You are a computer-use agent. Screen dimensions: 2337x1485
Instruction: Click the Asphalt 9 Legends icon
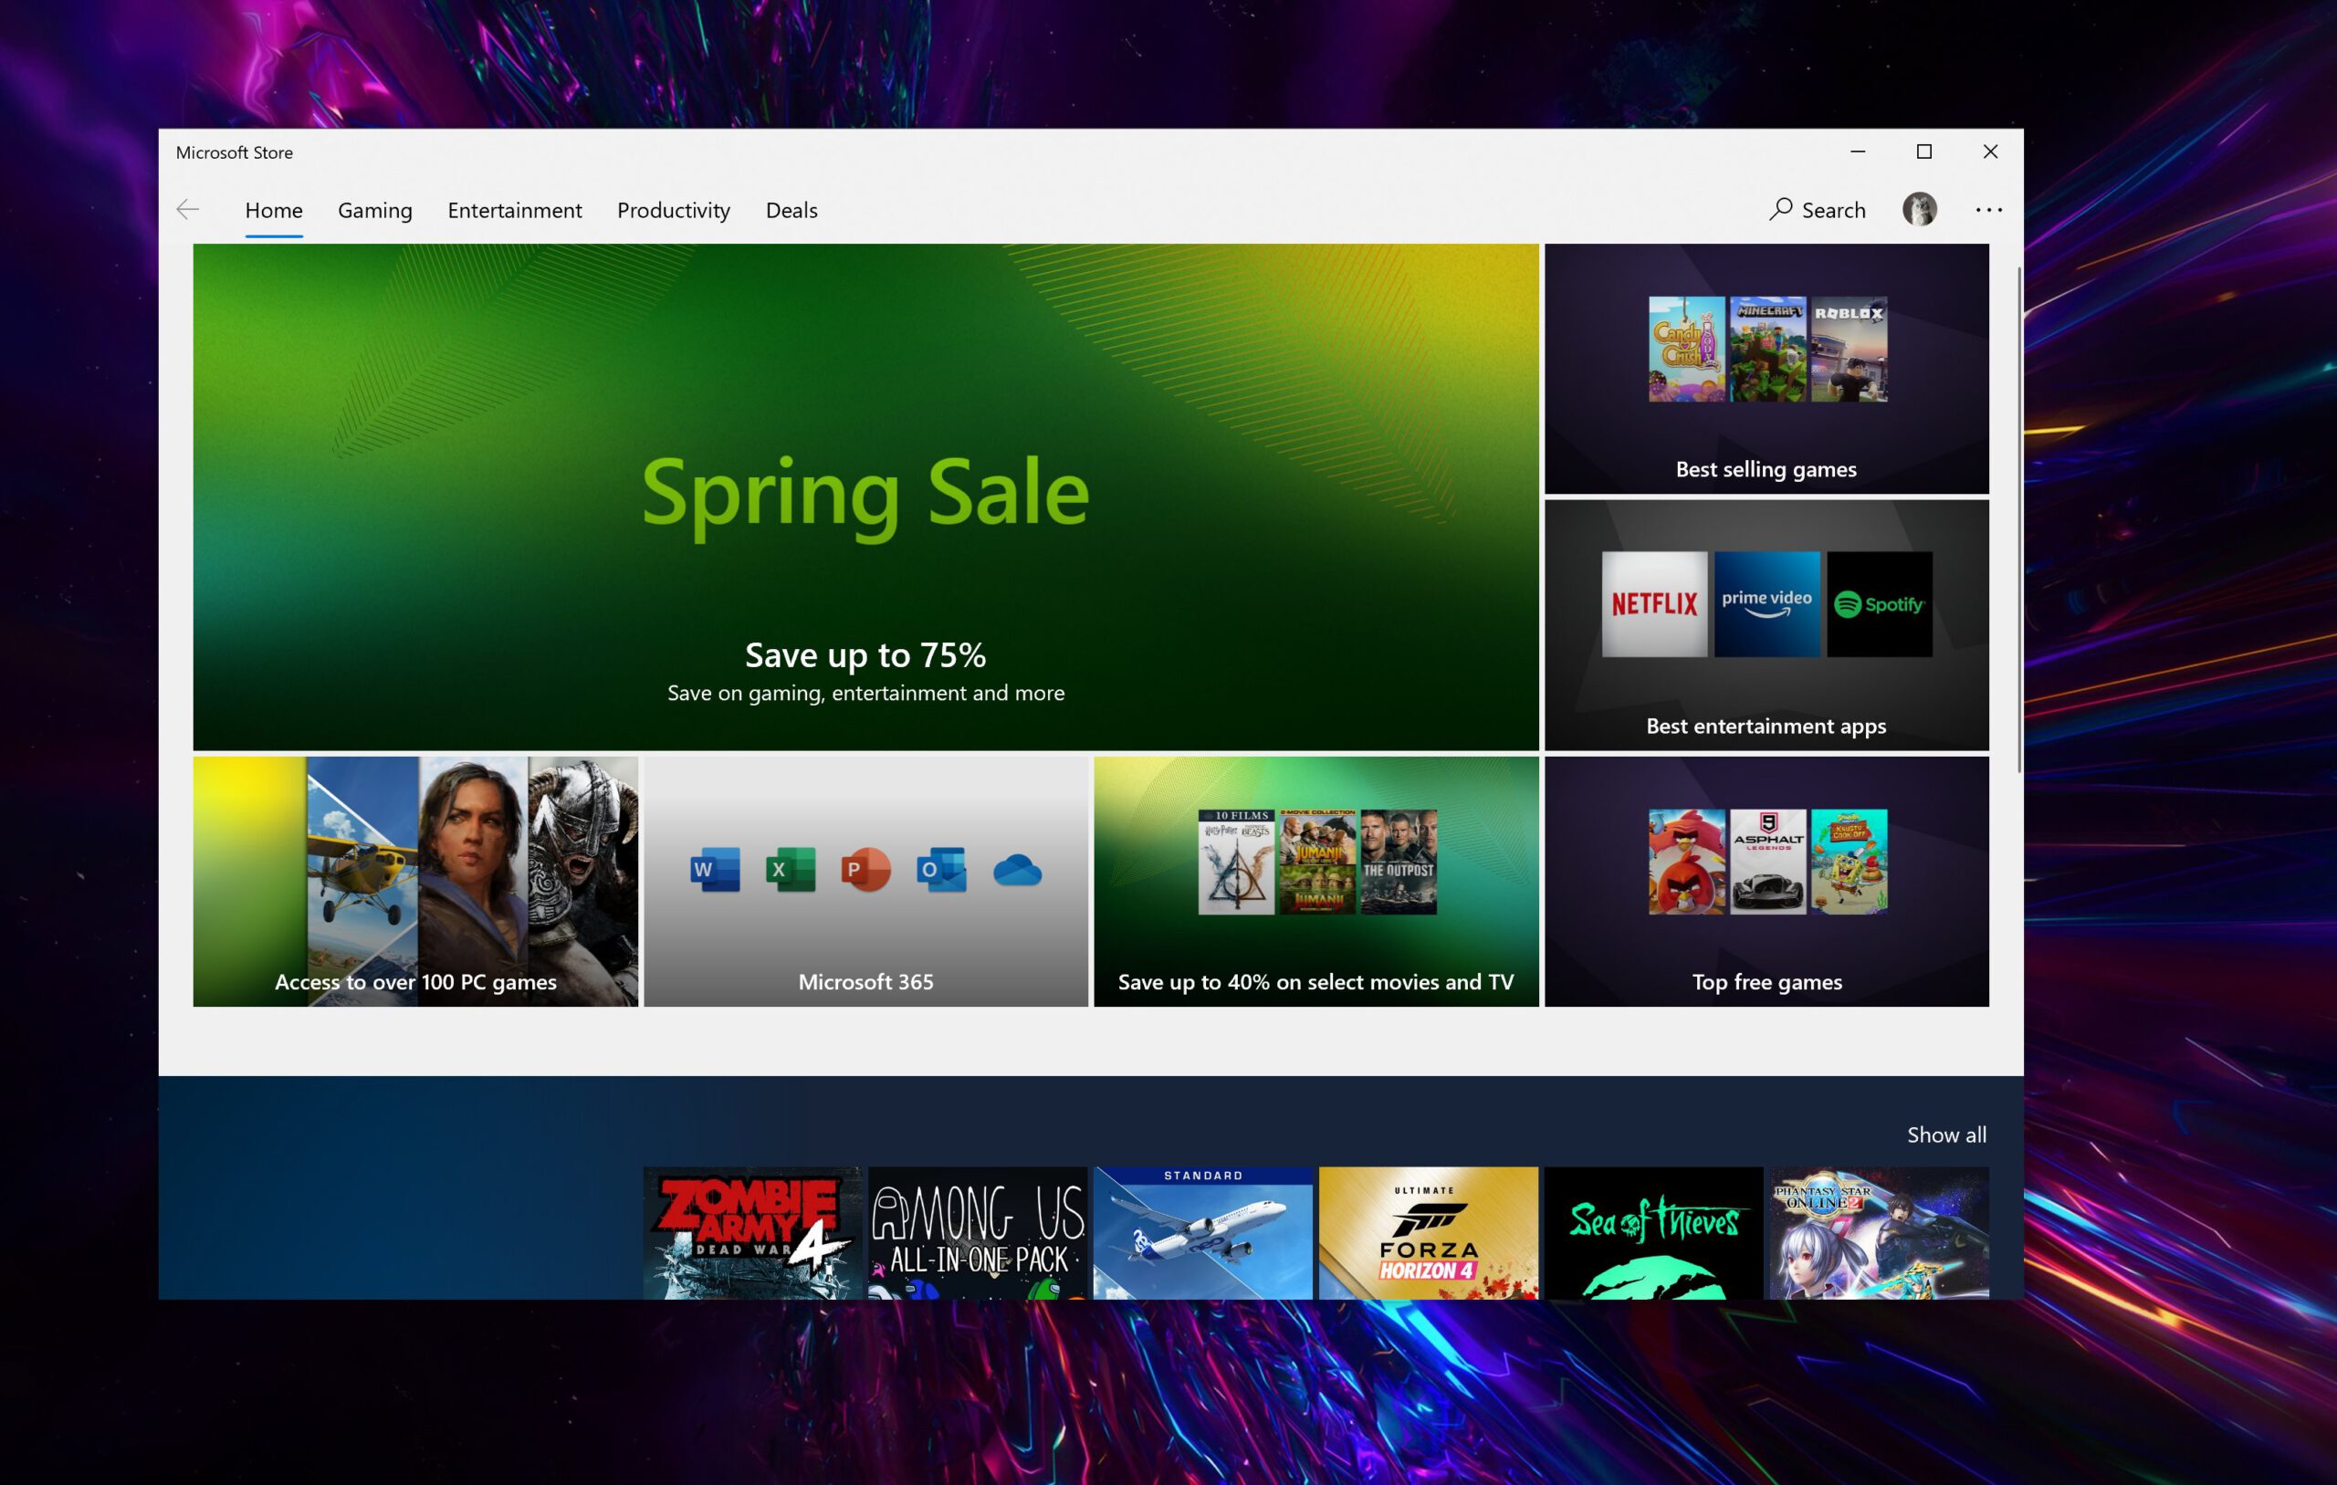pyautogui.click(x=1767, y=862)
